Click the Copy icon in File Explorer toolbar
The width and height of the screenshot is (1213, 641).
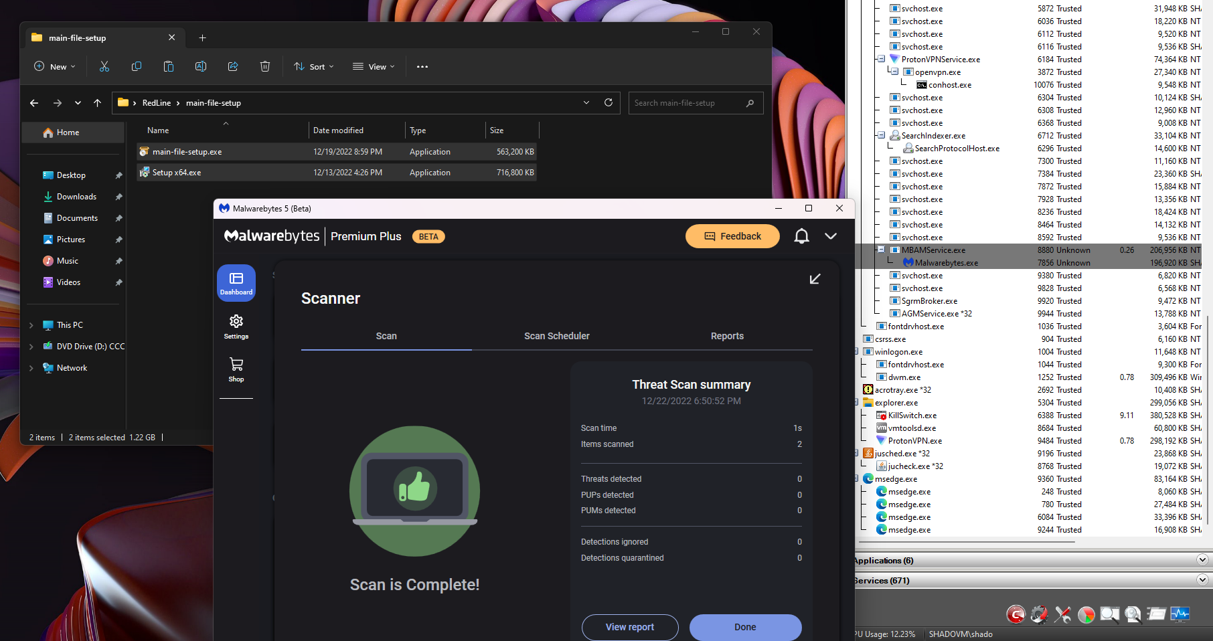tap(137, 66)
